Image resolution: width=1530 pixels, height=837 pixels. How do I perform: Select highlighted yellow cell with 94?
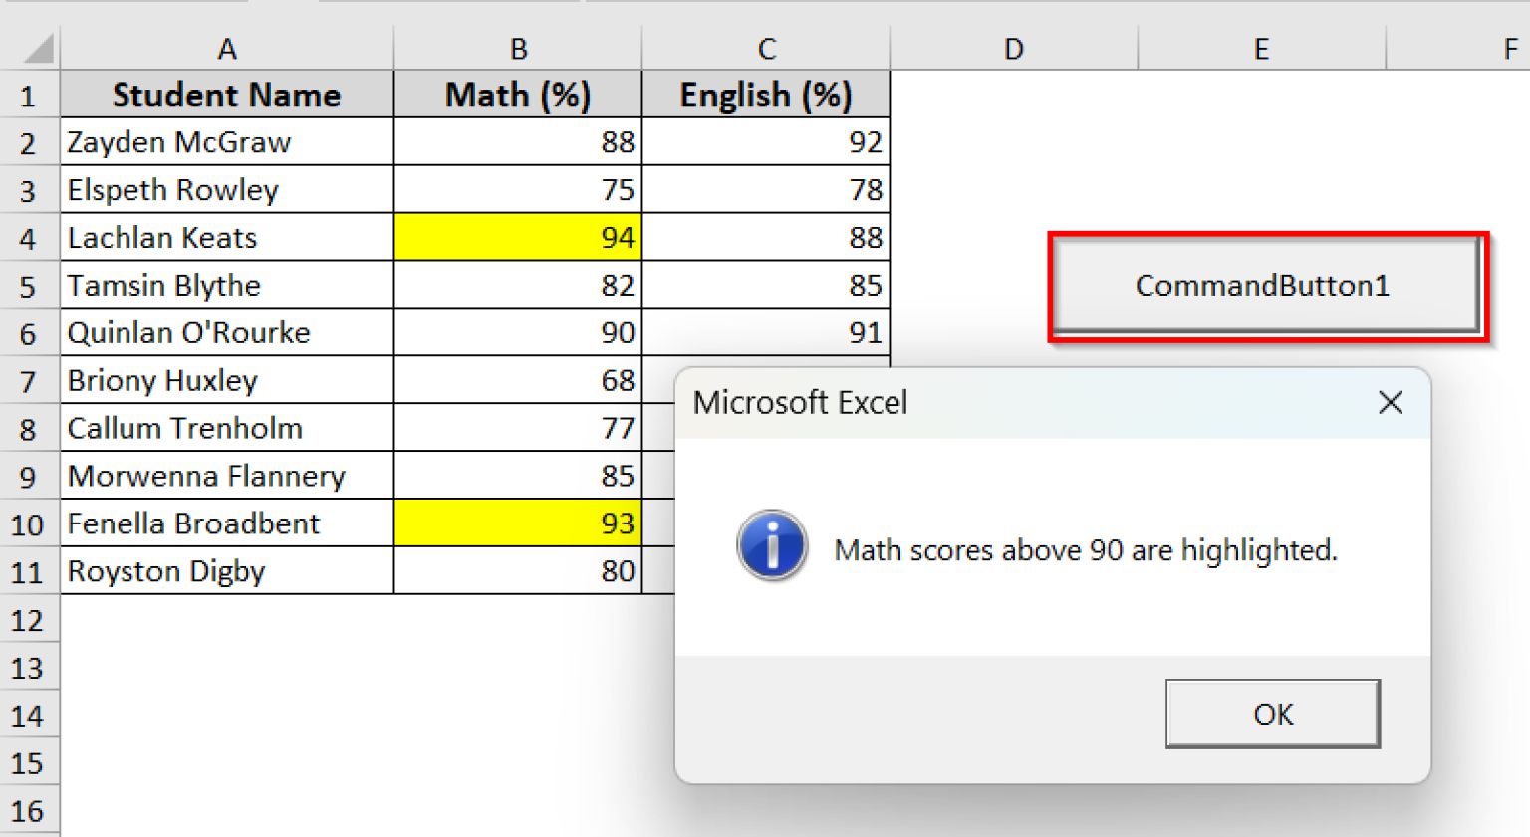pyautogui.click(x=518, y=238)
